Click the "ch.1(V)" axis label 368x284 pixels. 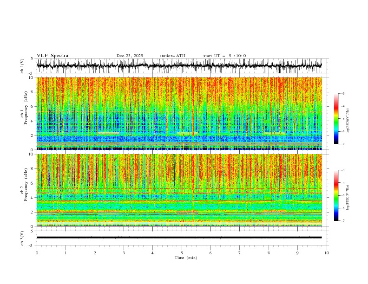click(22, 66)
